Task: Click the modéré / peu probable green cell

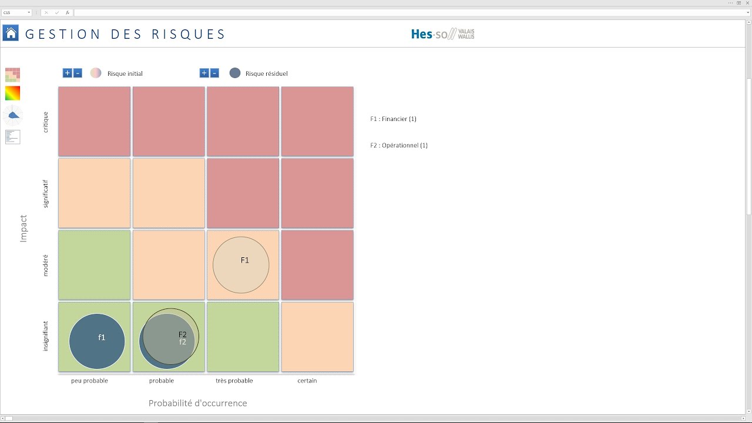Action: (x=94, y=265)
